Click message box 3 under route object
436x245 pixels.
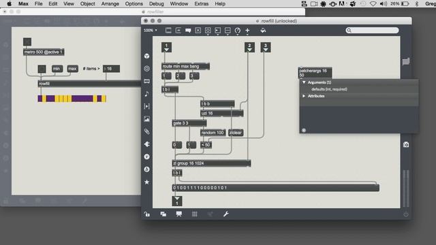coord(194,76)
